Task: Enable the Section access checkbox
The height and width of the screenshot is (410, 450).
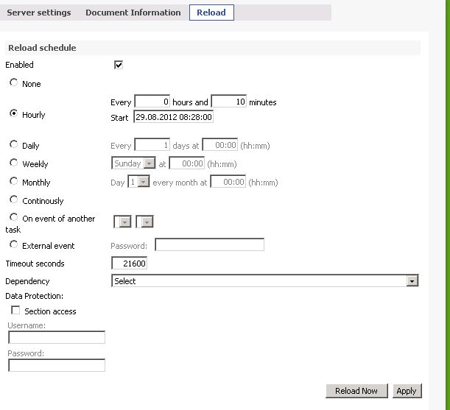Action: click(16, 311)
